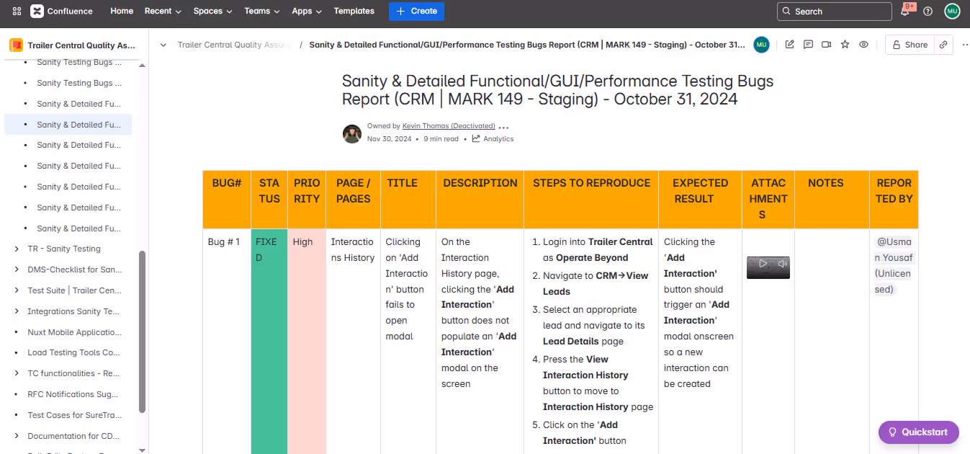Expand the TC functionalities - Re... item
The height and width of the screenshot is (454, 970).
point(17,373)
